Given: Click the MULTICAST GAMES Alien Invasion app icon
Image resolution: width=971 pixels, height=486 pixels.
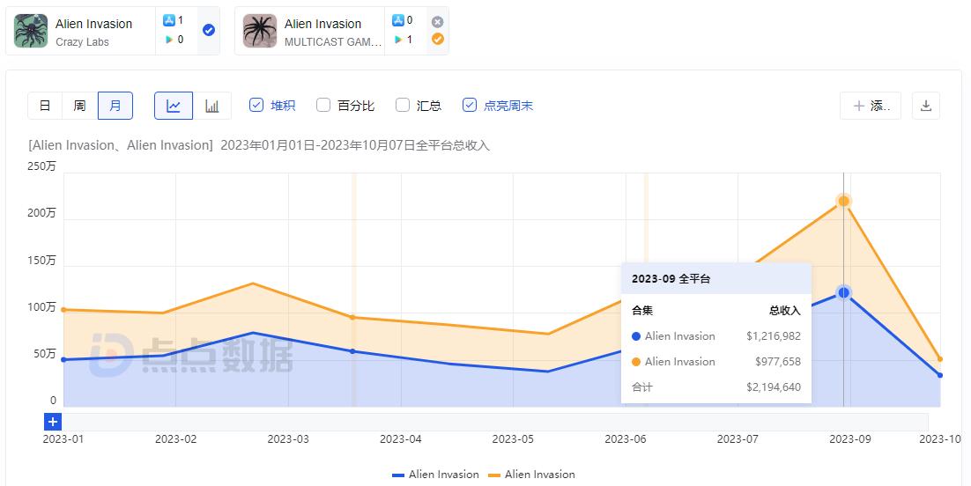Looking at the screenshot, I should pyautogui.click(x=260, y=31).
